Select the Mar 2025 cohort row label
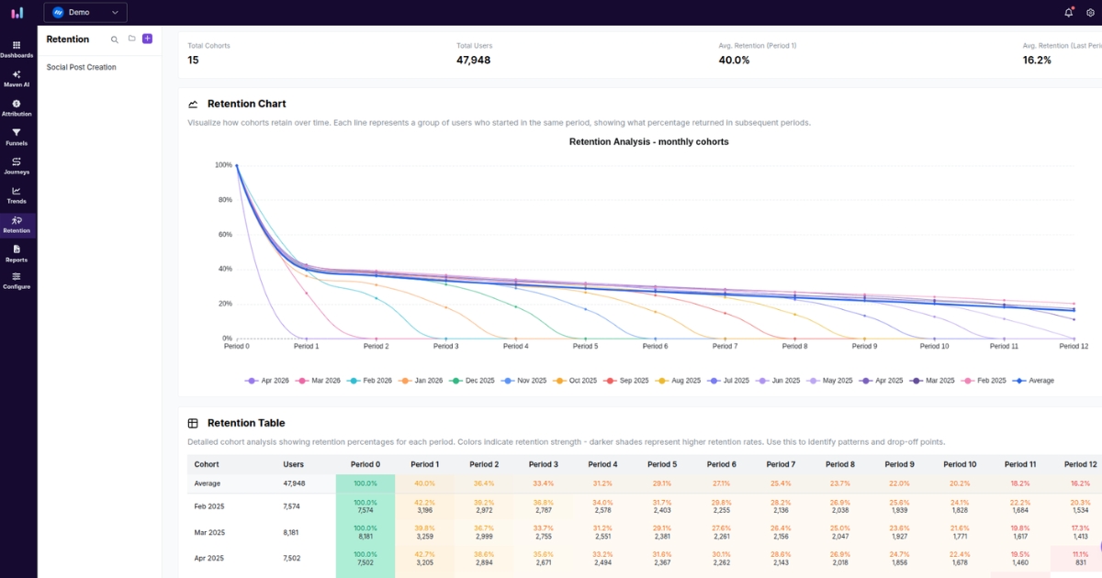Viewport: 1102px width, 578px height. pos(209,532)
